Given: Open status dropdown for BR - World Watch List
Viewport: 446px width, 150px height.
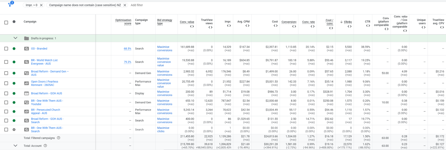Looking at the screenshot, I should click(14, 62).
